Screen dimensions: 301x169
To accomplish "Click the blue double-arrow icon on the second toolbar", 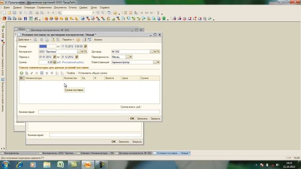I will click(25, 19).
